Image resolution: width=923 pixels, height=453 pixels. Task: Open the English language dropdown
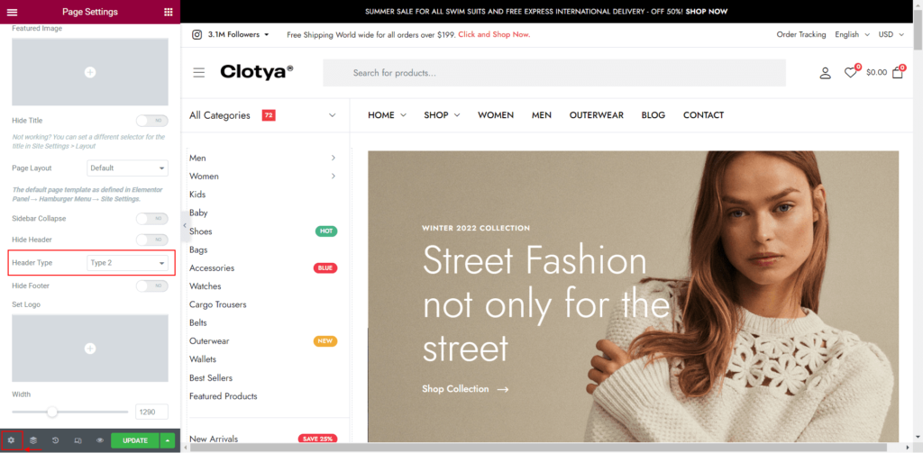coord(852,35)
